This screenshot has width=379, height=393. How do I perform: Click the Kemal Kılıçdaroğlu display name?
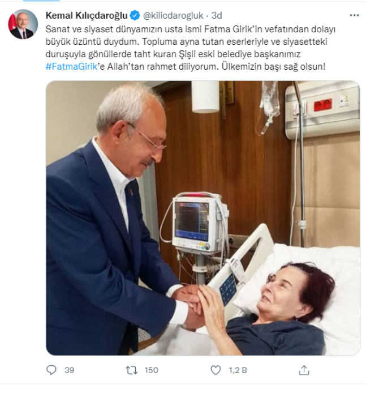point(87,15)
